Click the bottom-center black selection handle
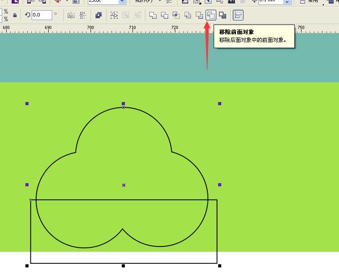This screenshot has height=279, width=339. pos(124,266)
